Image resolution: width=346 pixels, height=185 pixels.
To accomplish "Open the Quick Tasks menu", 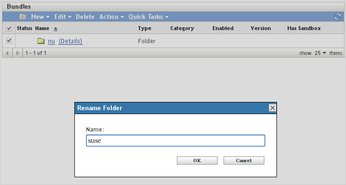I will 149,17.
